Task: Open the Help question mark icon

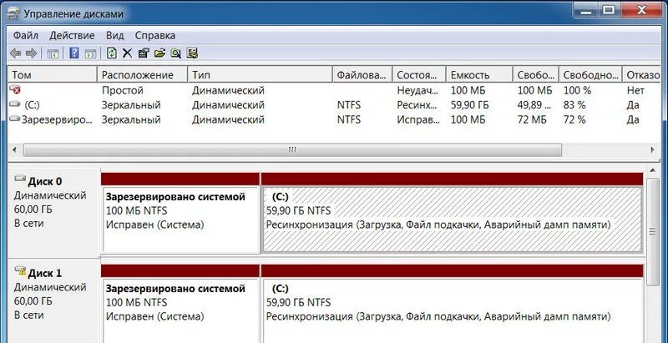Action: 74,53
